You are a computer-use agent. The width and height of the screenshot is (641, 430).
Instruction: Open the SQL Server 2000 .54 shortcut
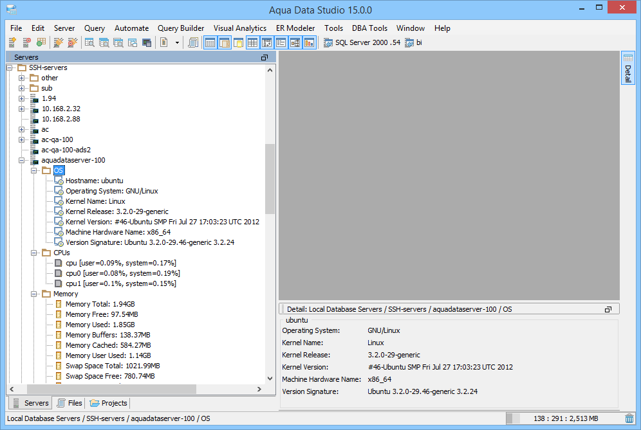coord(362,42)
